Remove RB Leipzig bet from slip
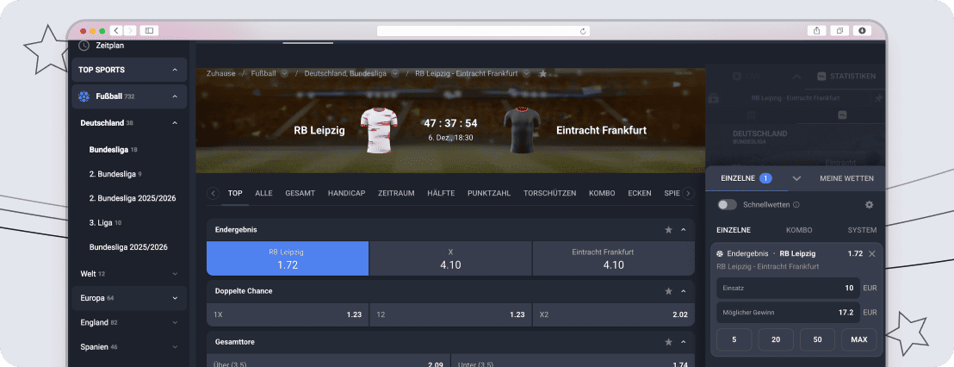 pos(872,254)
